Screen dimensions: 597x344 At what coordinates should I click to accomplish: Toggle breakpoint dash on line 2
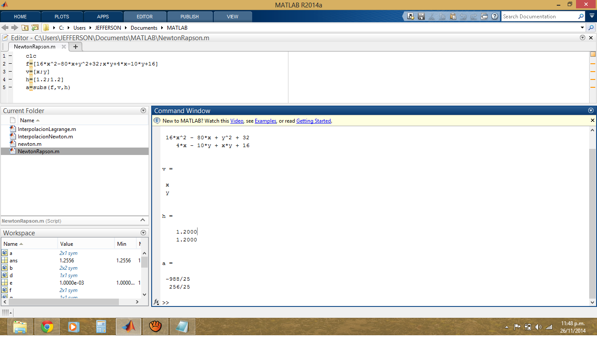(x=10, y=64)
